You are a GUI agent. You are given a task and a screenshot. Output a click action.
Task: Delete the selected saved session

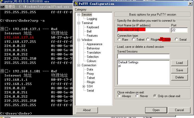point(179,77)
